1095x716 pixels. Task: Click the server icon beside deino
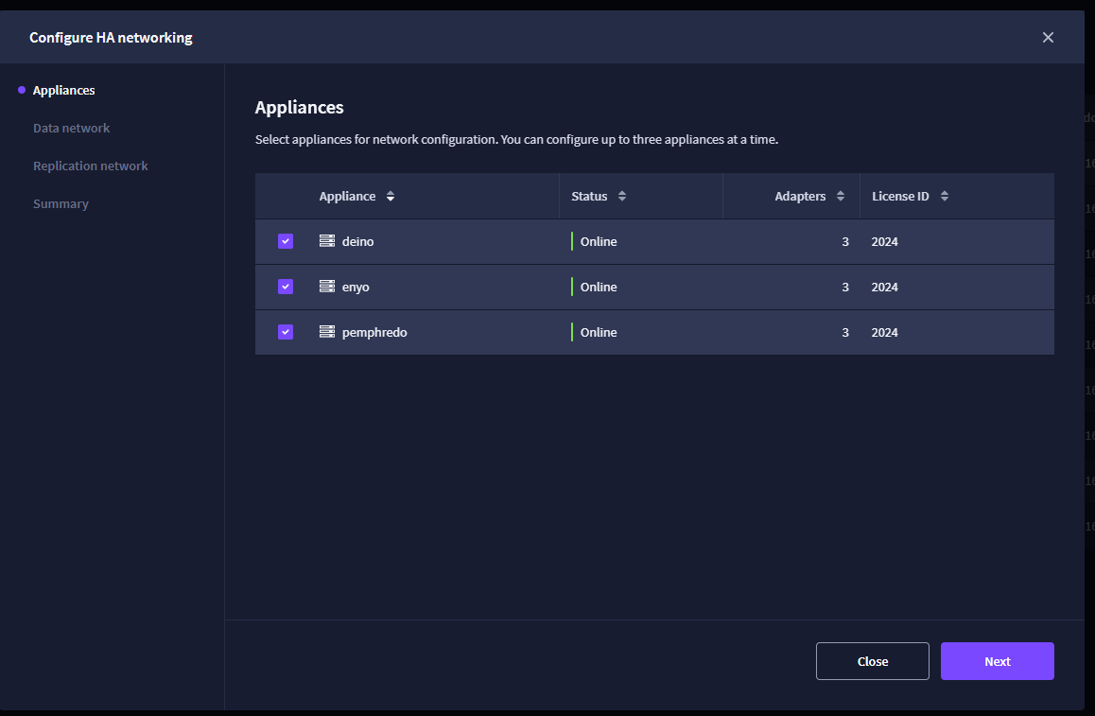pos(327,241)
